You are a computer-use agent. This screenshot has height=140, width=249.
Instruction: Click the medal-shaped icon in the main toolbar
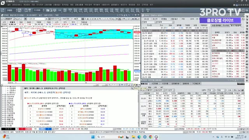(x=30, y=10)
